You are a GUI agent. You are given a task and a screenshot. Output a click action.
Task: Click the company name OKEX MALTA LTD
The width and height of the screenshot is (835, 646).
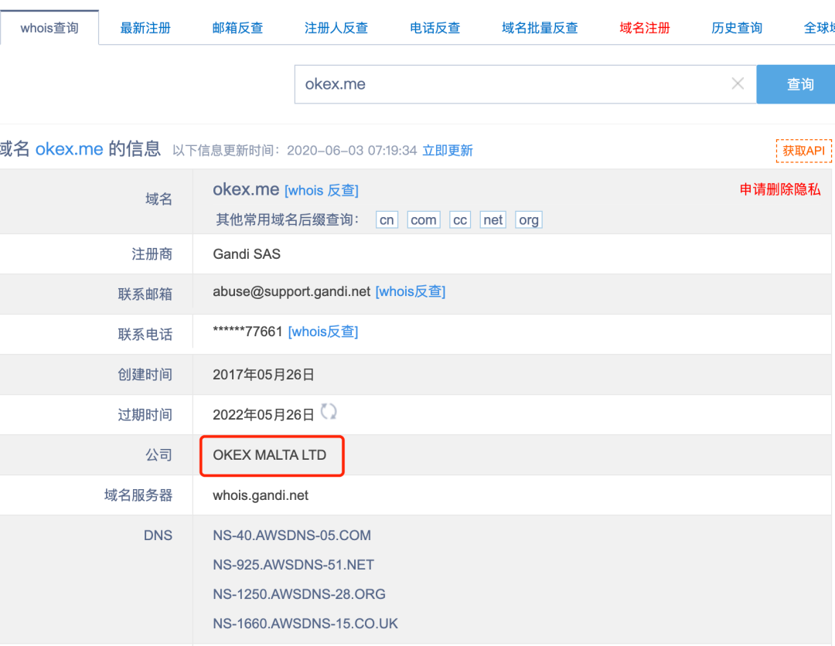270,455
